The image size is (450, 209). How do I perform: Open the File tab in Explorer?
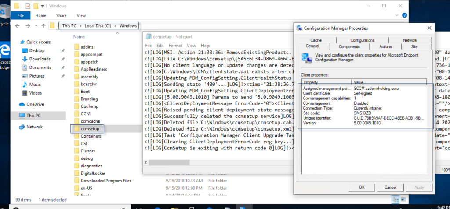[21, 15]
